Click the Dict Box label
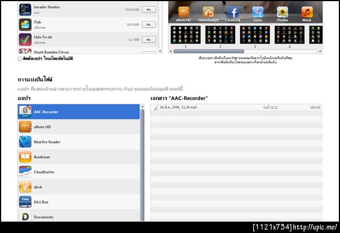 point(41,202)
